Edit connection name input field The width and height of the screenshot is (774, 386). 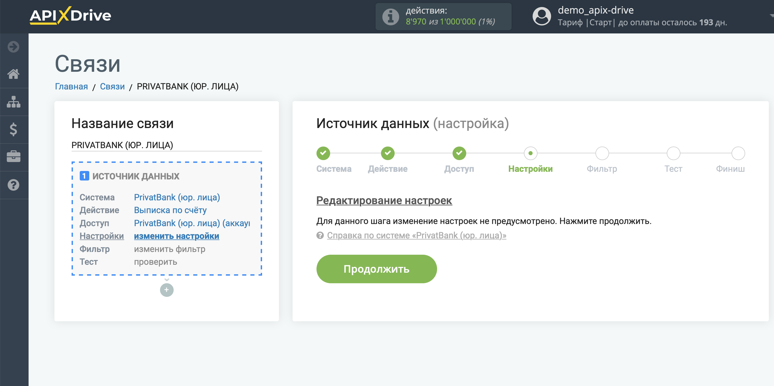(167, 145)
